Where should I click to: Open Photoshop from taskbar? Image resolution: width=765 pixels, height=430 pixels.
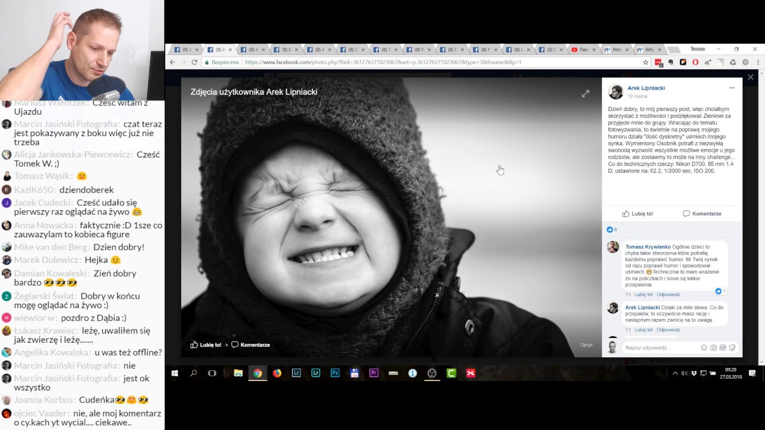pos(335,373)
